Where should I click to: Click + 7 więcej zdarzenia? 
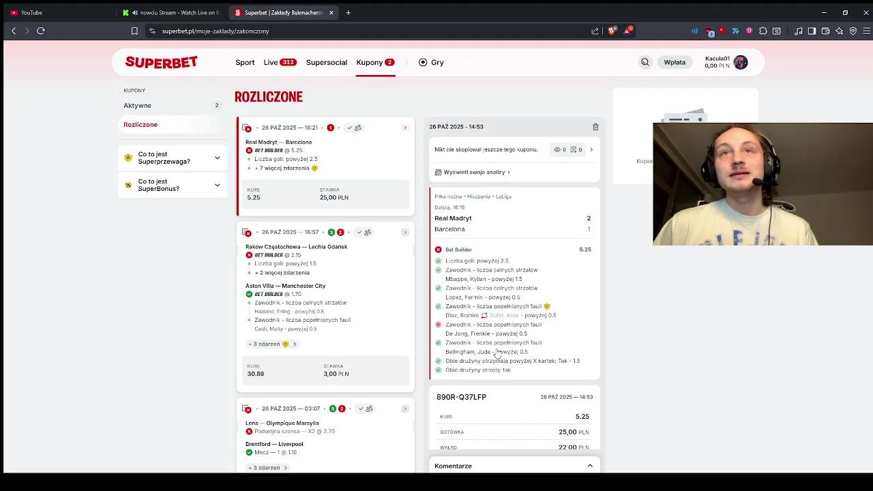pos(282,168)
